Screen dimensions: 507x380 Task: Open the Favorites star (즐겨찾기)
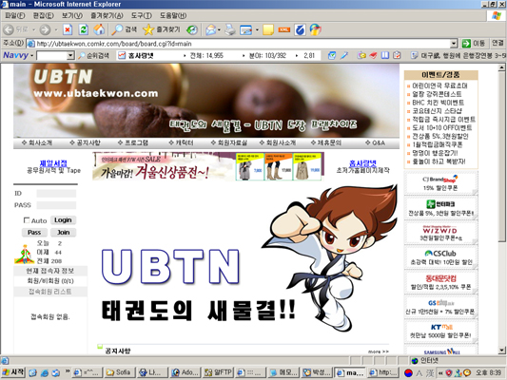161,29
